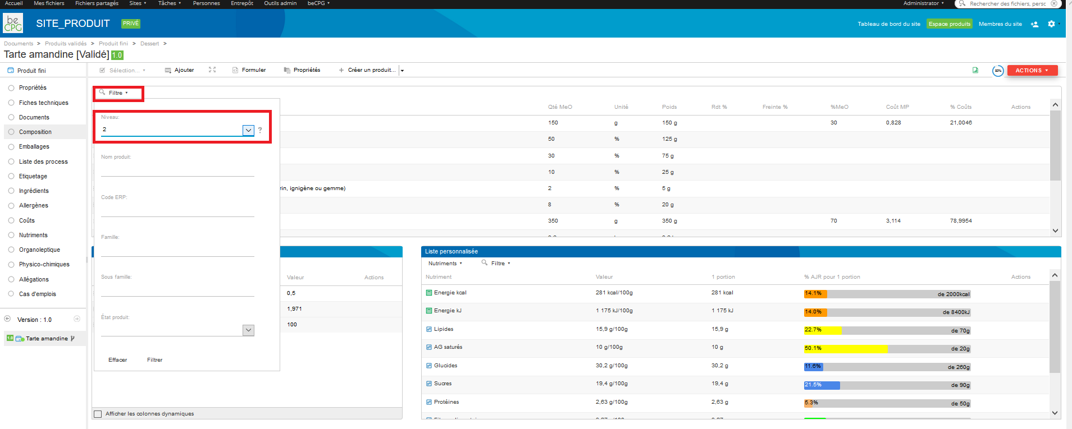Viewport: 1072px width, 429px height.
Task: Navigate to Produits validés breadcrumb
Action: point(66,43)
